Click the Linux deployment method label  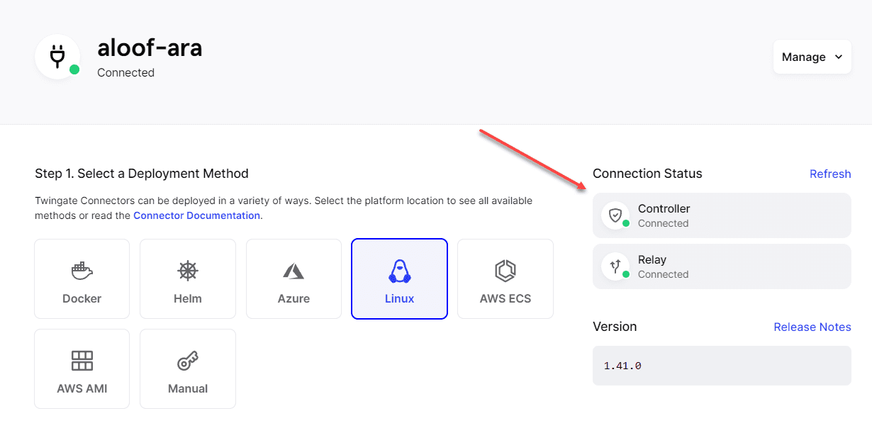399,298
